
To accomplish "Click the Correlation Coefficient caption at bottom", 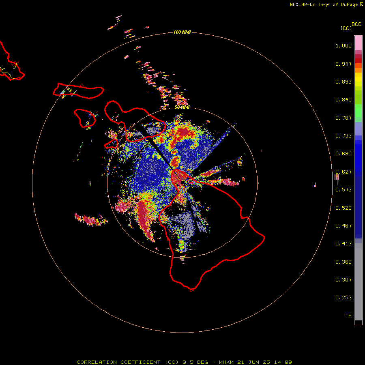I will [x=184, y=362].
